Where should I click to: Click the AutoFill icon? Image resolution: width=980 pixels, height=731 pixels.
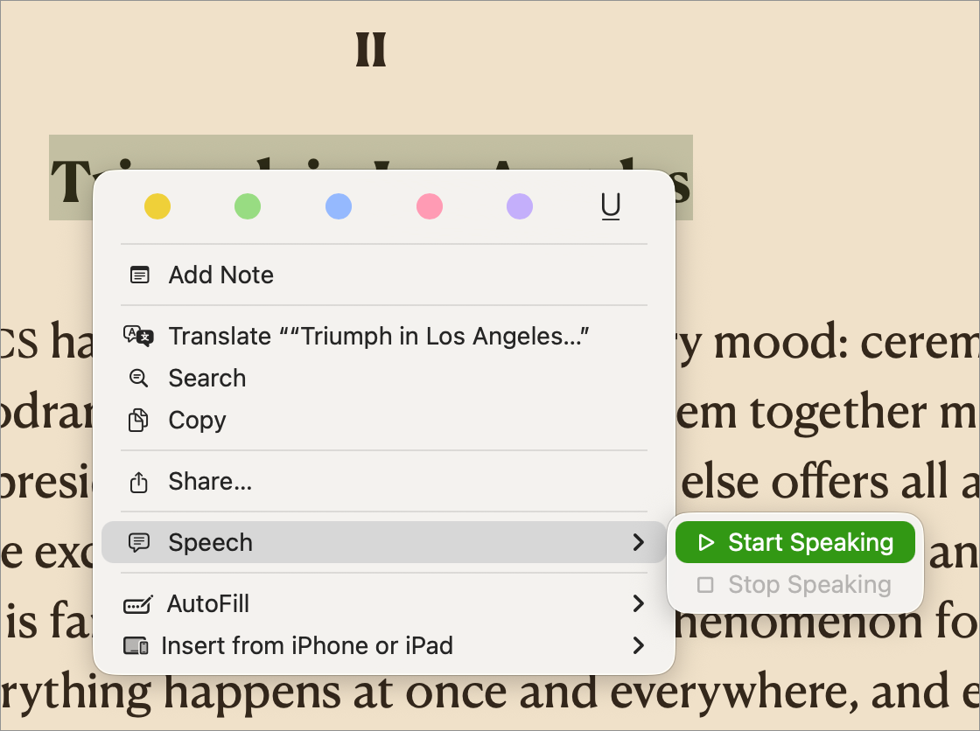coord(138,604)
